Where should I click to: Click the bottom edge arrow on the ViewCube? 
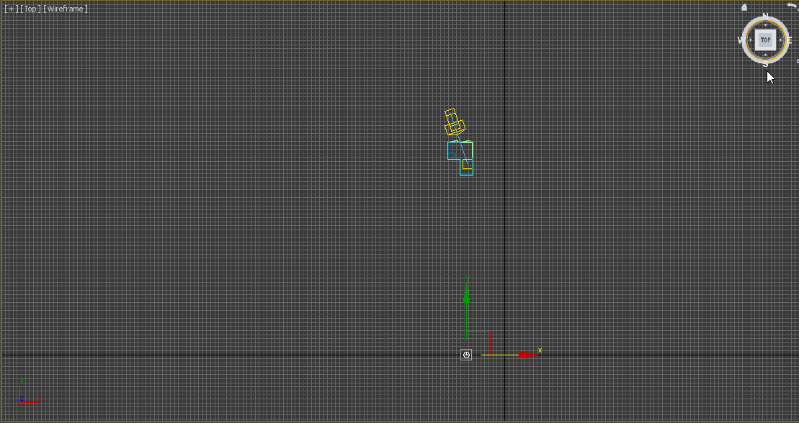(765, 55)
